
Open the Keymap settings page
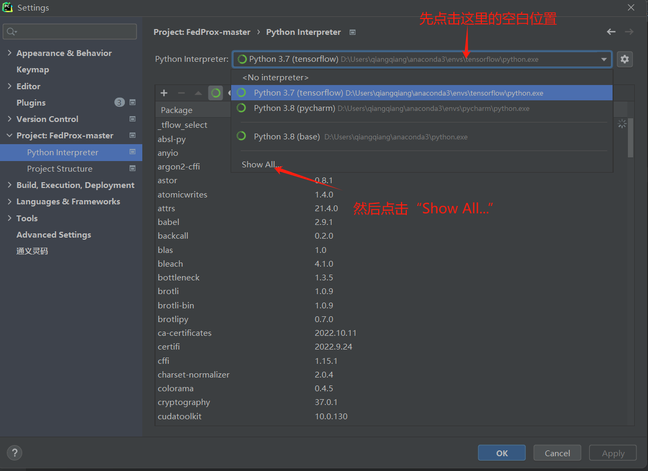pos(33,70)
